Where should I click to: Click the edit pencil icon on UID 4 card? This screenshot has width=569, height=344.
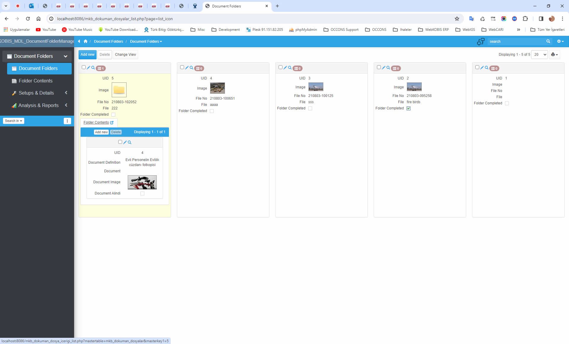click(187, 68)
